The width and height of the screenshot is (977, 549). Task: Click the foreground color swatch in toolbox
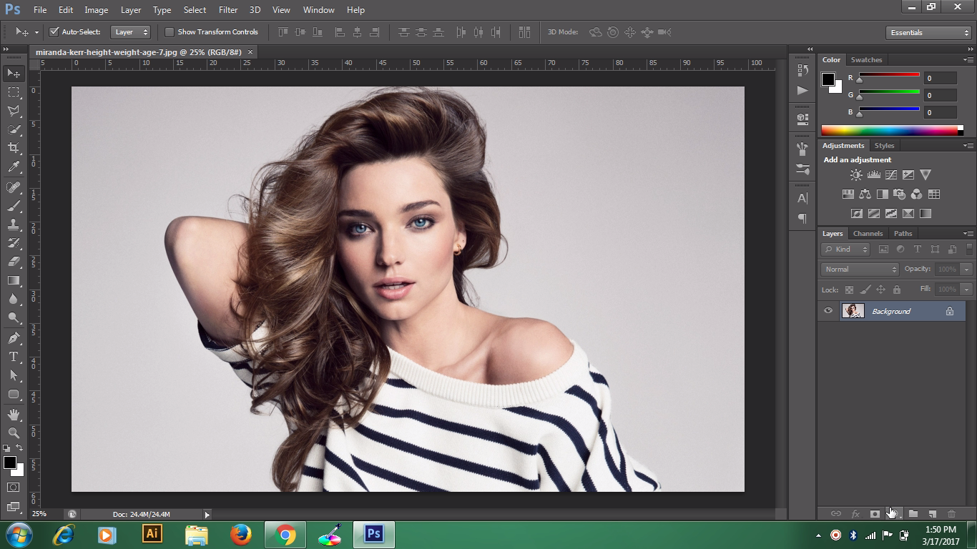pyautogui.click(x=10, y=463)
